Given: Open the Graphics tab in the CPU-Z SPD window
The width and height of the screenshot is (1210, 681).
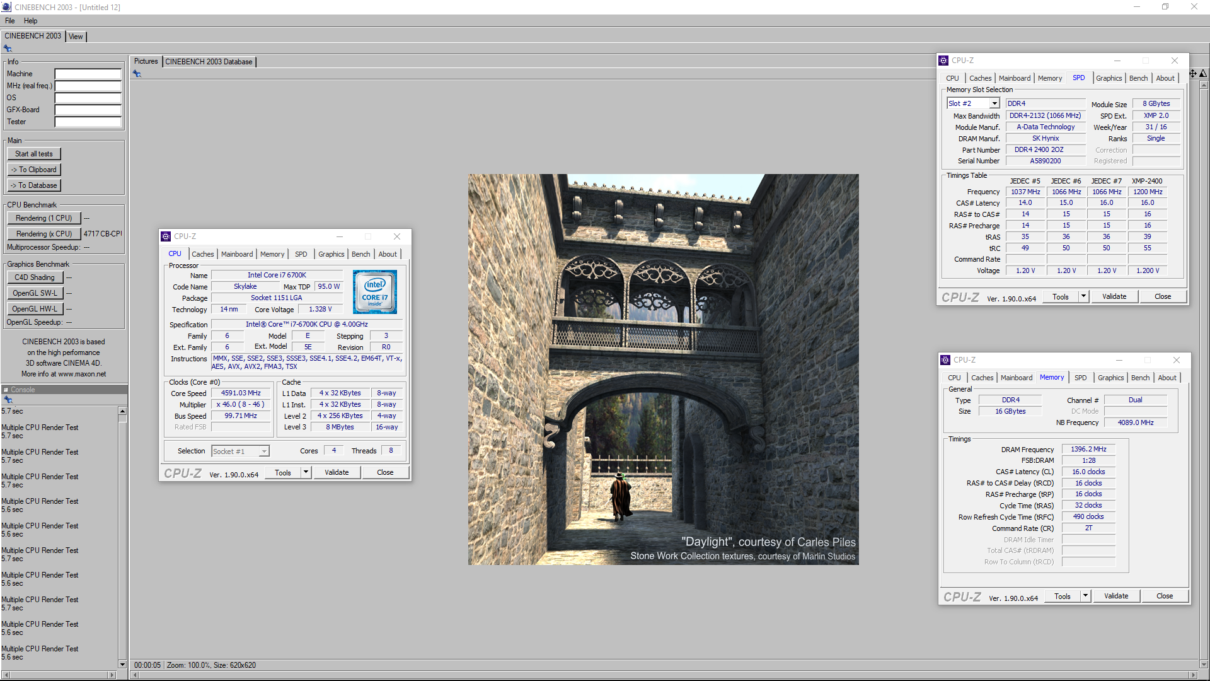Looking at the screenshot, I should point(1109,78).
